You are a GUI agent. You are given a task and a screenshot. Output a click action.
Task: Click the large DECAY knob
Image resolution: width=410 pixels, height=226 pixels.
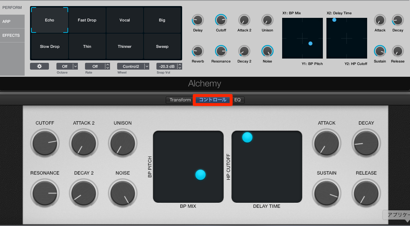[x=366, y=144]
